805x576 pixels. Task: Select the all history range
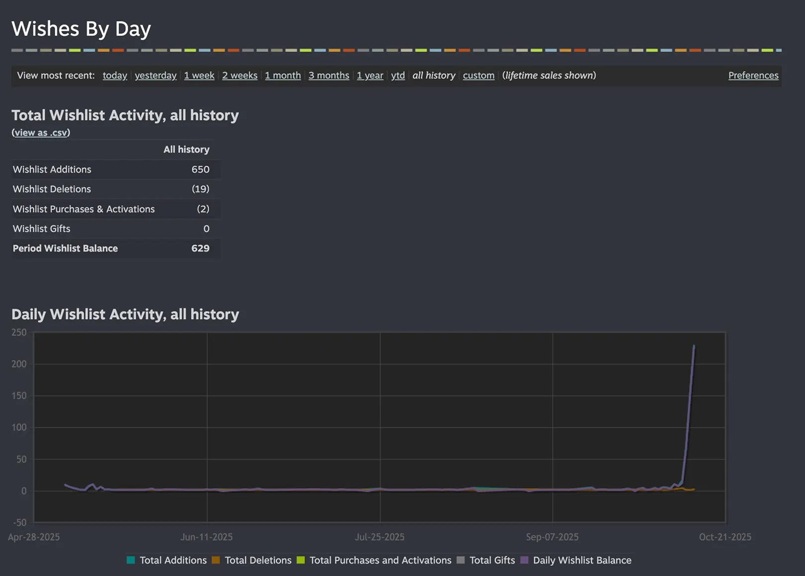coord(434,75)
